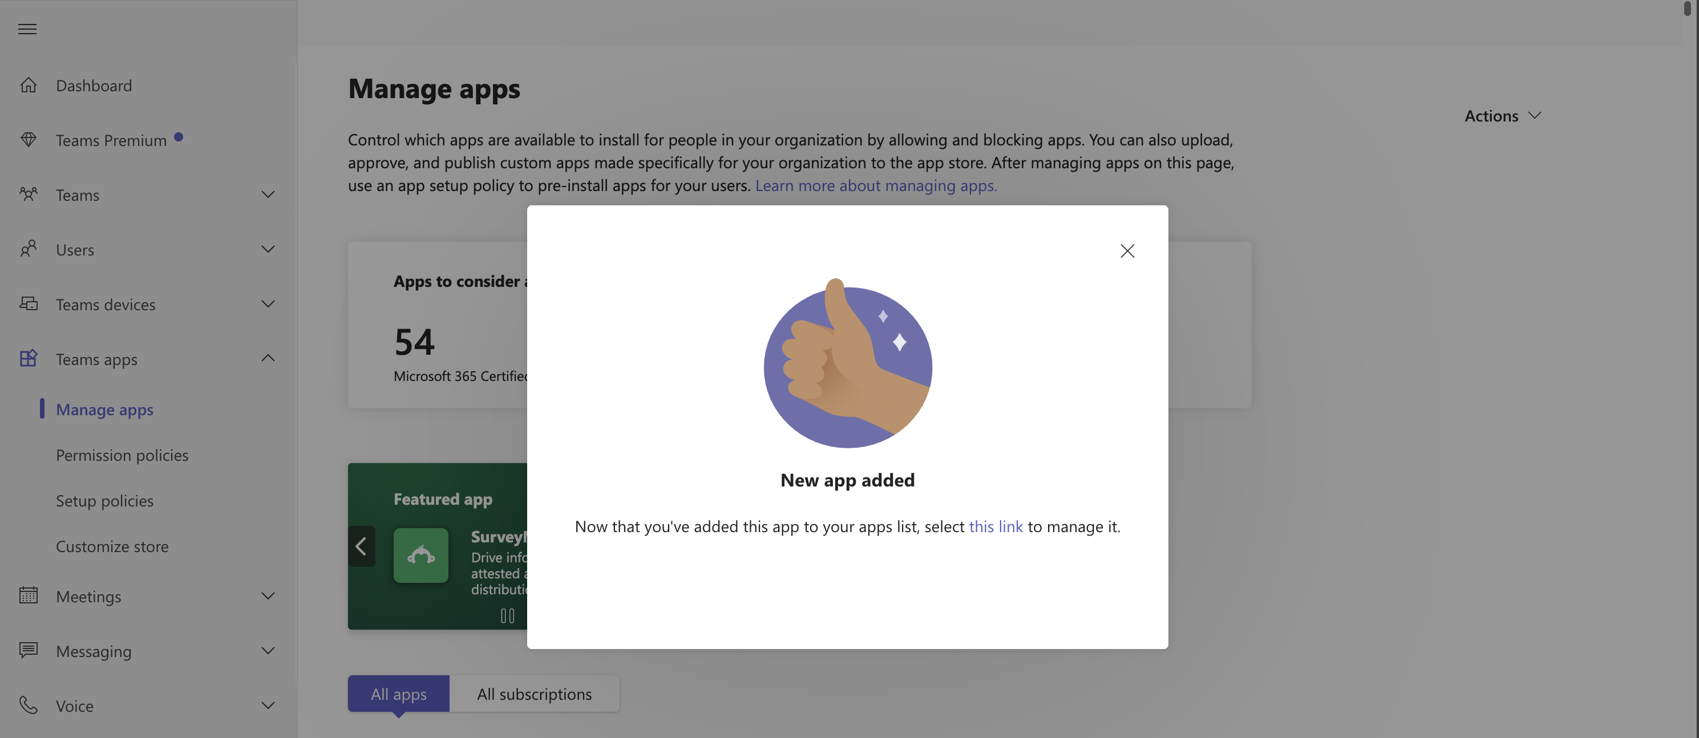Toggle the sidebar with the hamburger icon
The image size is (1699, 738).
click(x=27, y=29)
